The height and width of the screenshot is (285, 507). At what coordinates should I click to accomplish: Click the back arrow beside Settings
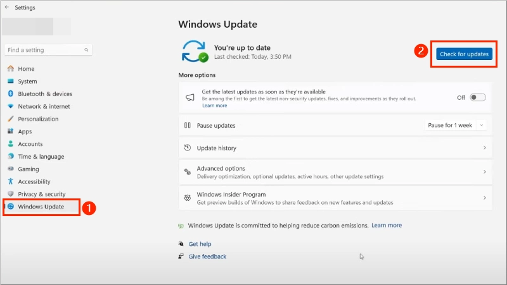(7, 7)
